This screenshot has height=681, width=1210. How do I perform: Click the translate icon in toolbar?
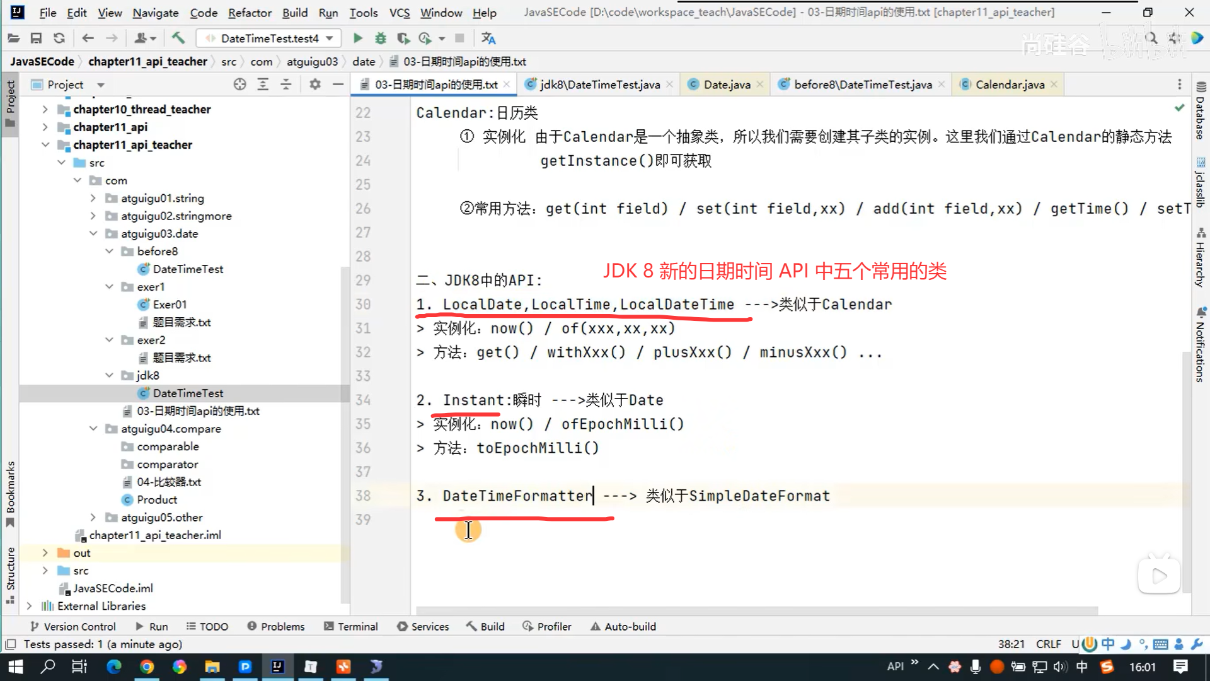pyautogui.click(x=488, y=38)
